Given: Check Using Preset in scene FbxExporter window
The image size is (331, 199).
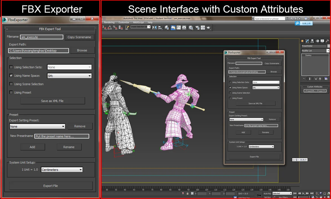Looking at the screenshot, I should click(230, 98).
